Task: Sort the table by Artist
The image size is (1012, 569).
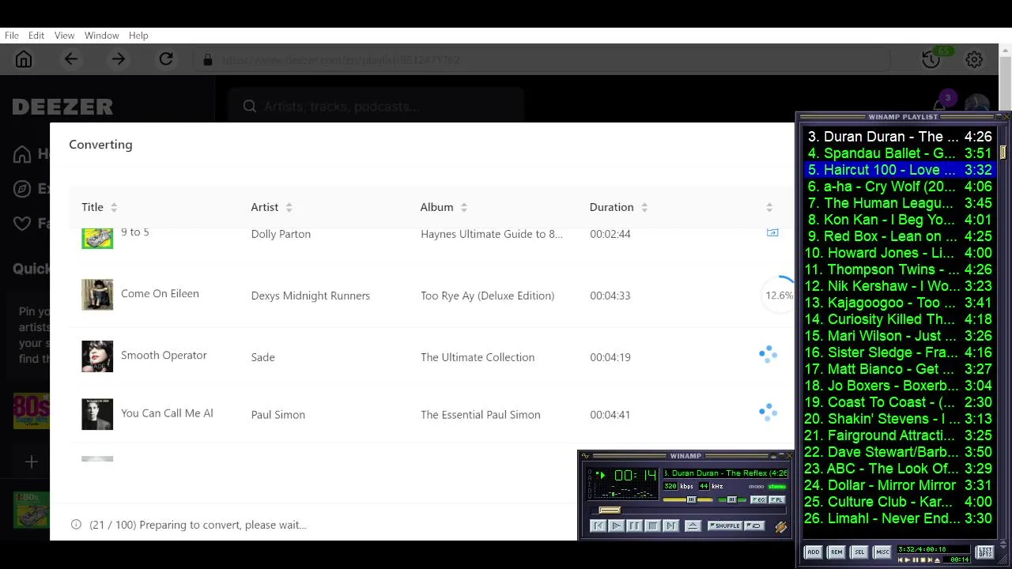Action: point(289,207)
